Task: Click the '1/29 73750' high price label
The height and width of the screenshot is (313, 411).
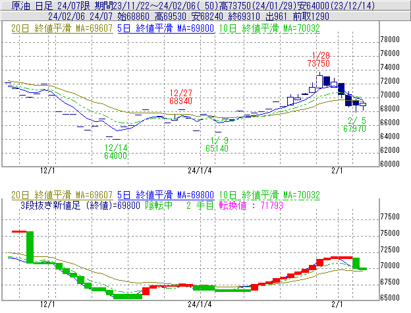Action: click(319, 59)
